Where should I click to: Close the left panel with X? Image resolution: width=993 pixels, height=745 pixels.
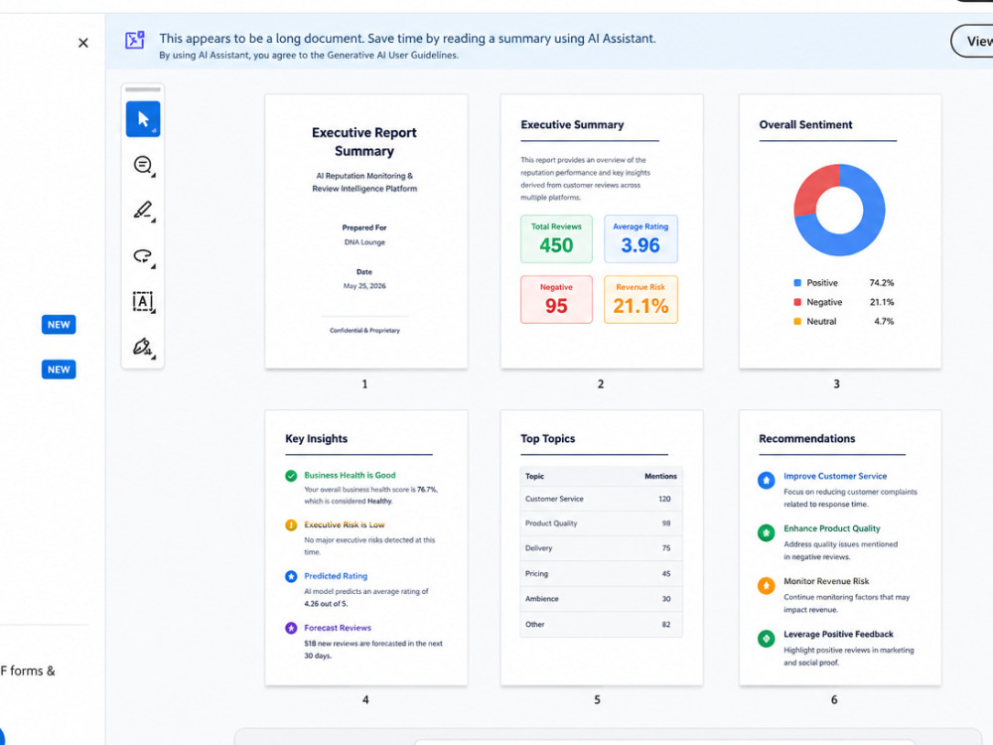click(x=83, y=43)
